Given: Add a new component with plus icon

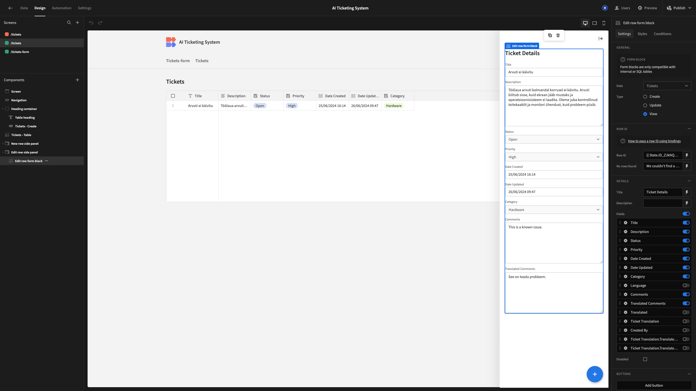Looking at the screenshot, I should [77, 80].
